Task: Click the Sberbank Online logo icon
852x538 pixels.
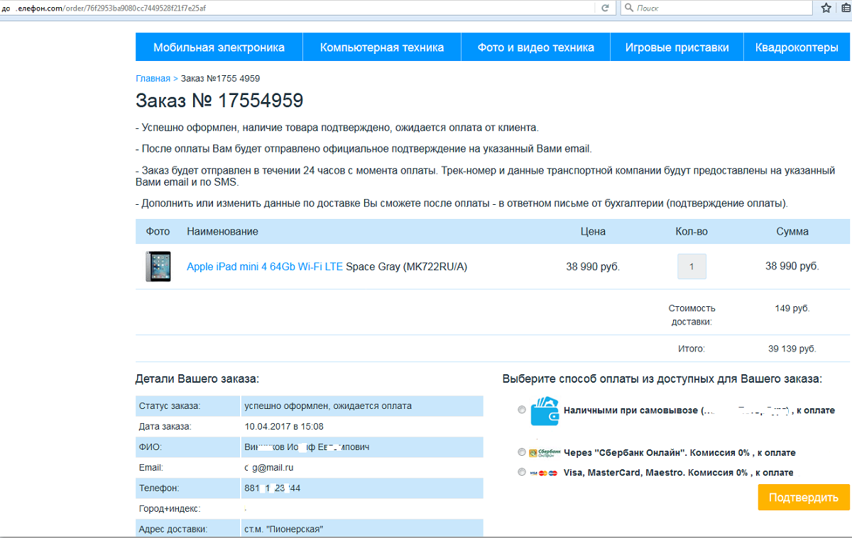Action: (545, 452)
